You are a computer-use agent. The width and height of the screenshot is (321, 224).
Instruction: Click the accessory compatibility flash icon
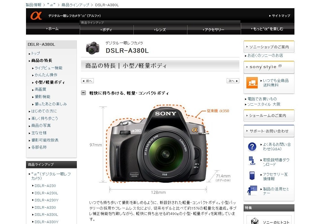click(x=252, y=175)
